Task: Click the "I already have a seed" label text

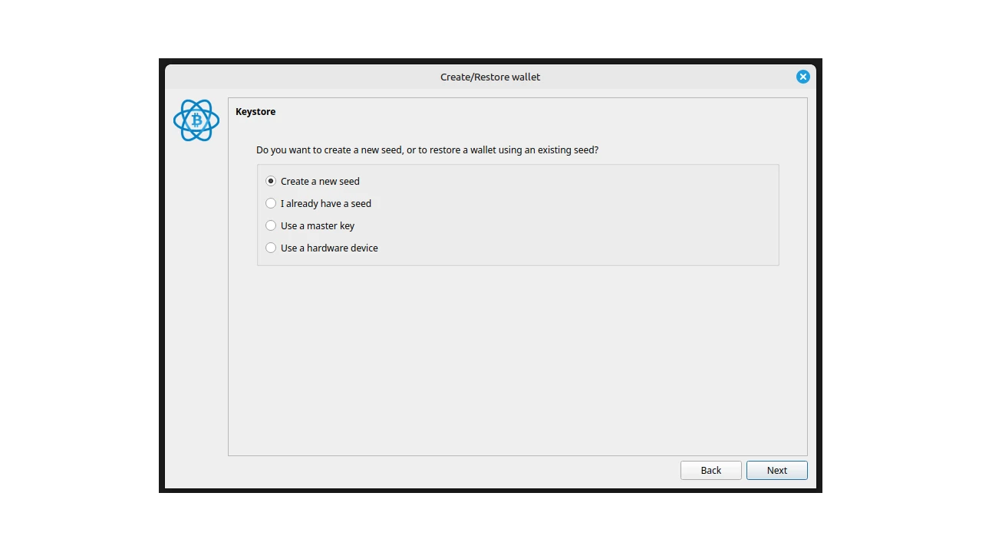Action: pyautogui.click(x=326, y=203)
